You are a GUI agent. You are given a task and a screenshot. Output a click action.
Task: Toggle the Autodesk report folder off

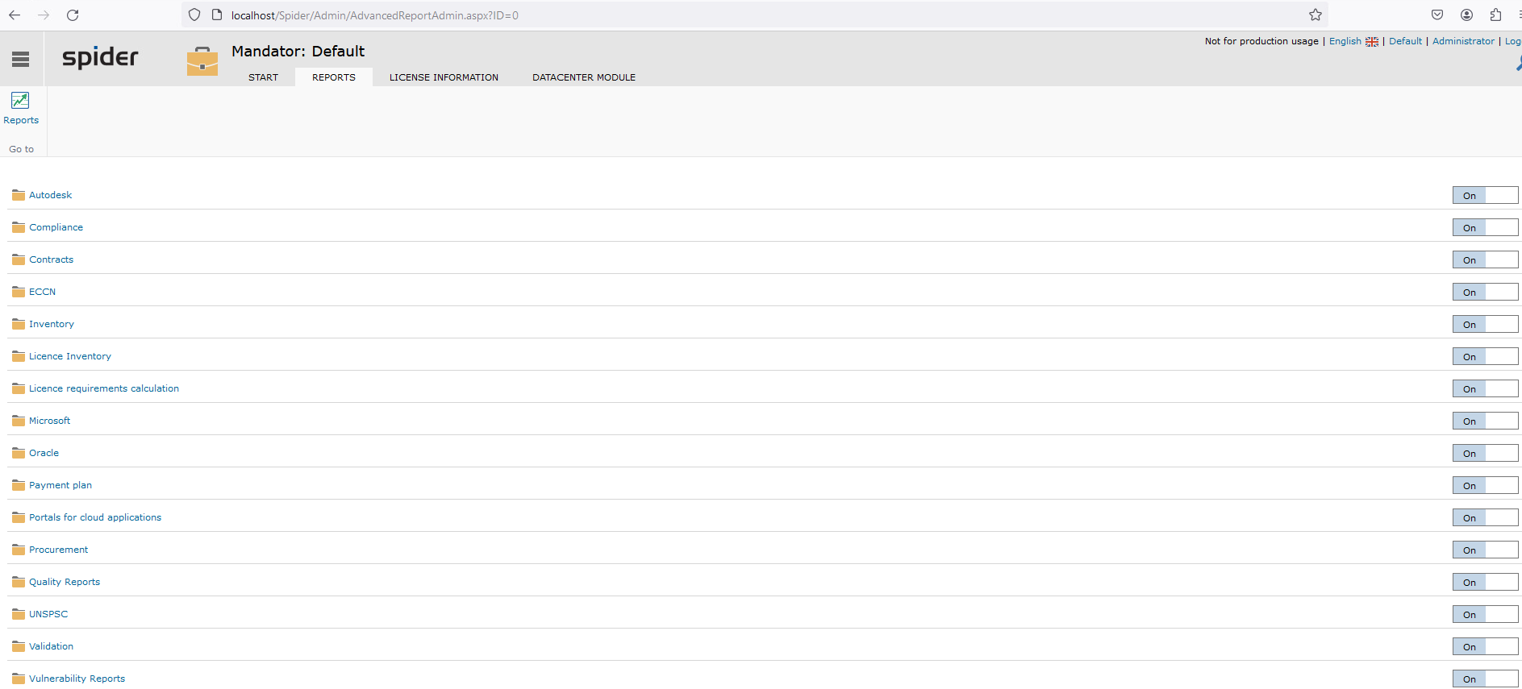click(x=1486, y=195)
